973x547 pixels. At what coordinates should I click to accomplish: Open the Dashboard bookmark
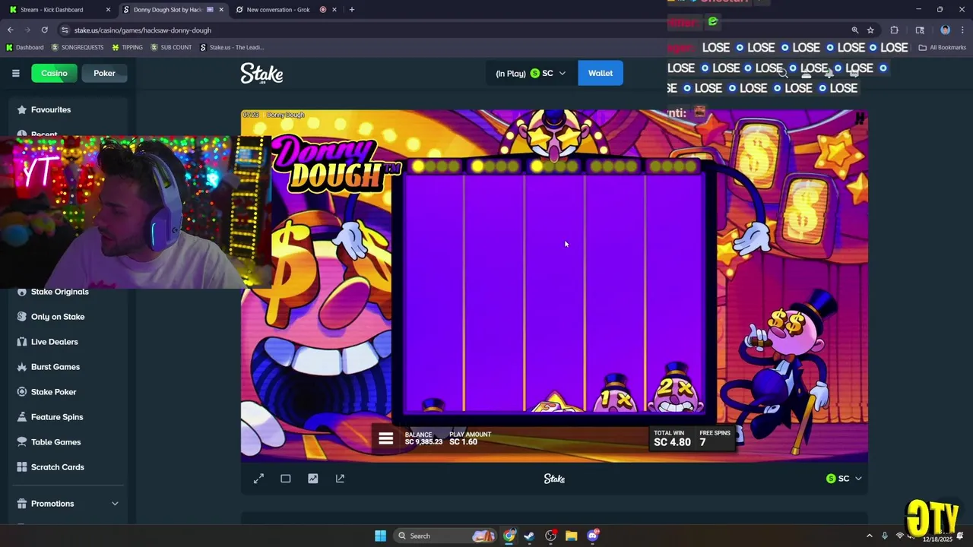[25, 47]
